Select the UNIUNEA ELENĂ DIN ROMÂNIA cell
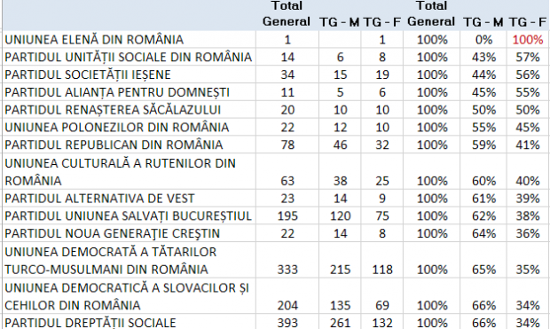The image size is (550, 329). [x=130, y=39]
